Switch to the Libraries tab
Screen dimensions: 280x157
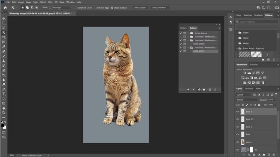tap(254, 65)
